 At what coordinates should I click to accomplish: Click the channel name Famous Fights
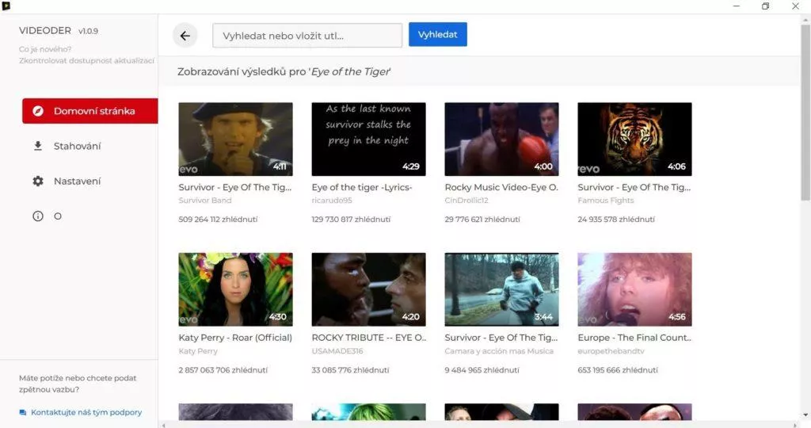[x=606, y=201]
